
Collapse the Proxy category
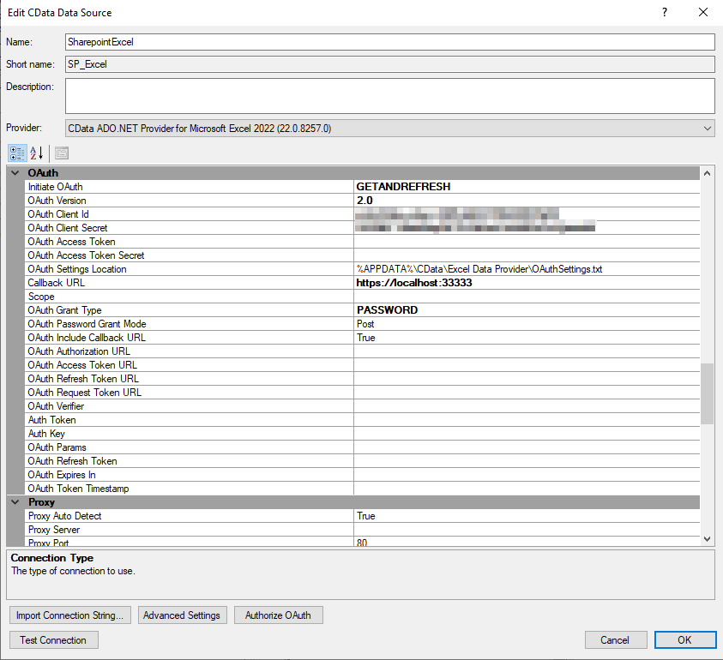click(x=15, y=502)
